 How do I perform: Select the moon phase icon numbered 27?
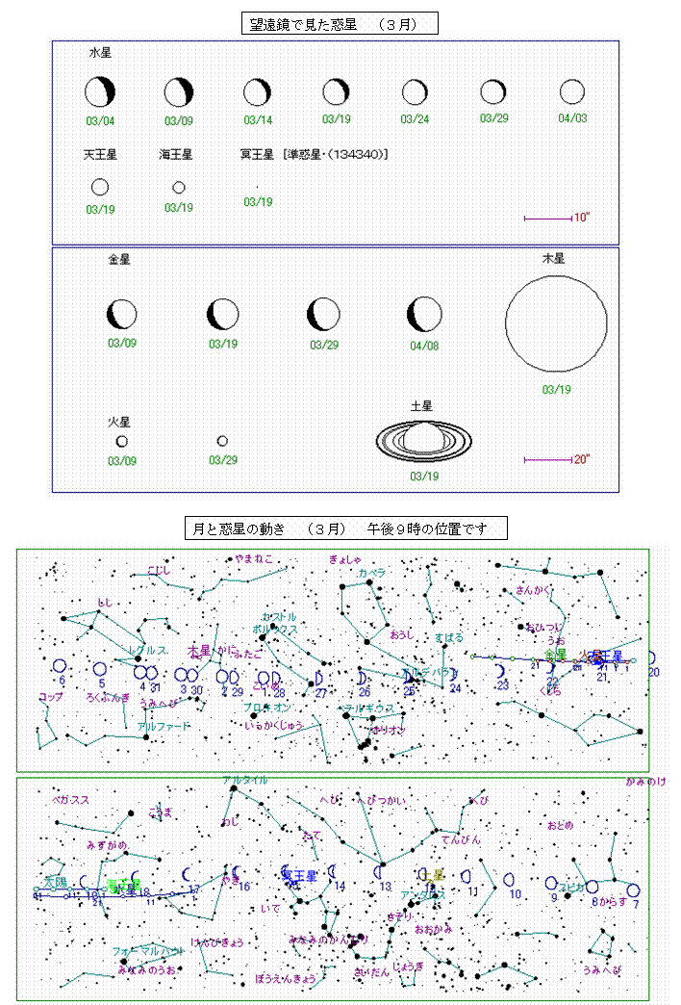318,678
